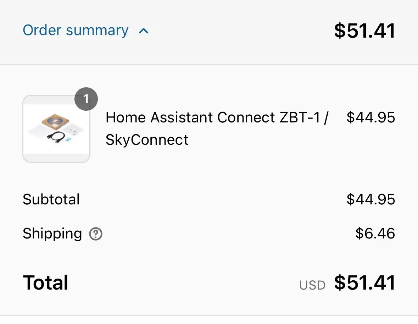Click the quantity badge showing 1
The height and width of the screenshot is (324, 418).
pos(86,99)
